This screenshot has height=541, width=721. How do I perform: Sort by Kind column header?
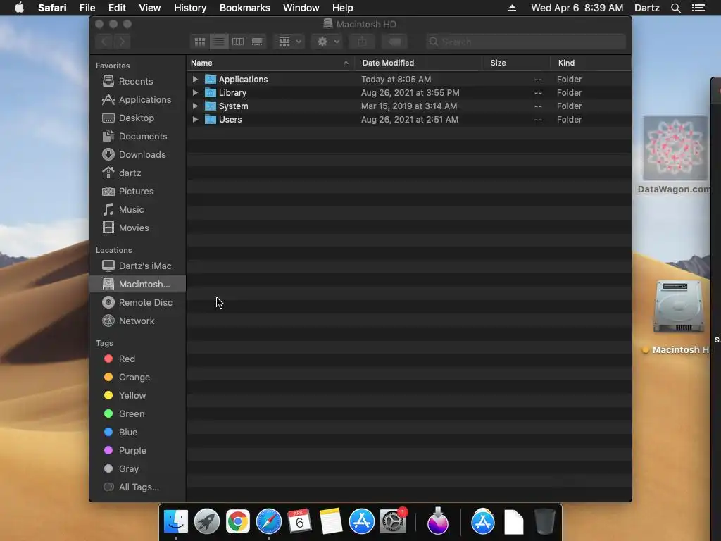tap(591, 63)
